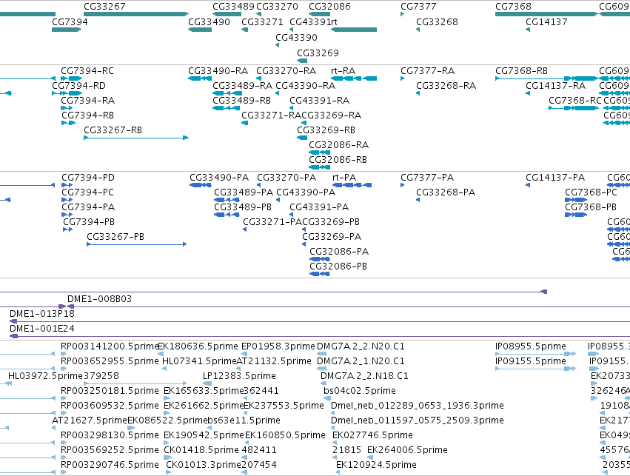The height and width of the screenshot is (476, 630).
Task: Select the CG33489 gene feature
Action: [227, 14]
